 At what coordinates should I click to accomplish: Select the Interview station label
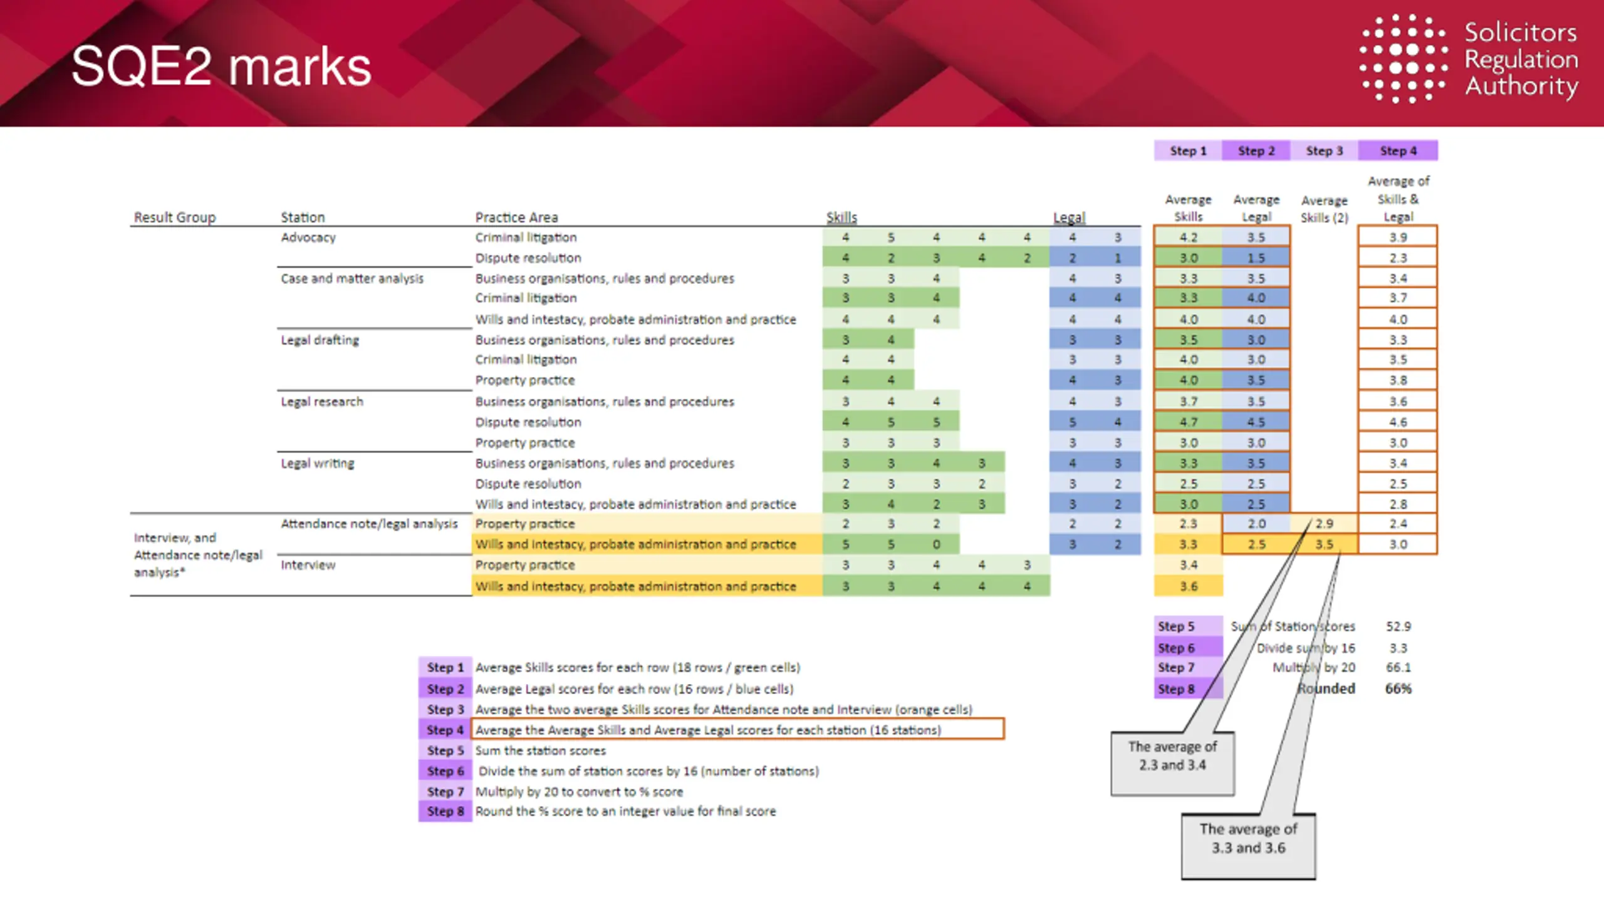[308, 565]
